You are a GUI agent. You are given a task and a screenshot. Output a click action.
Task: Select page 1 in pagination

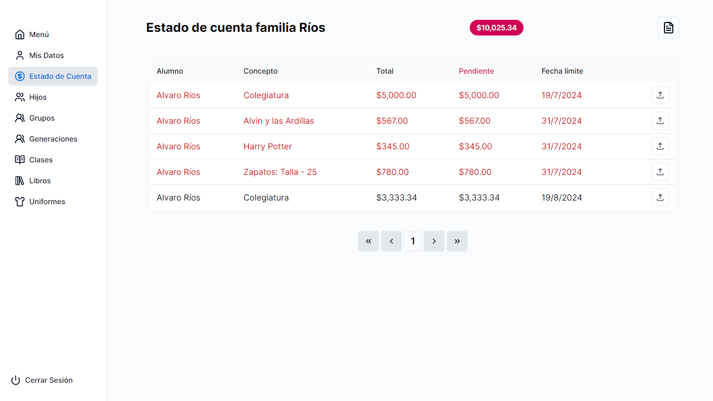tap(412, 241)
